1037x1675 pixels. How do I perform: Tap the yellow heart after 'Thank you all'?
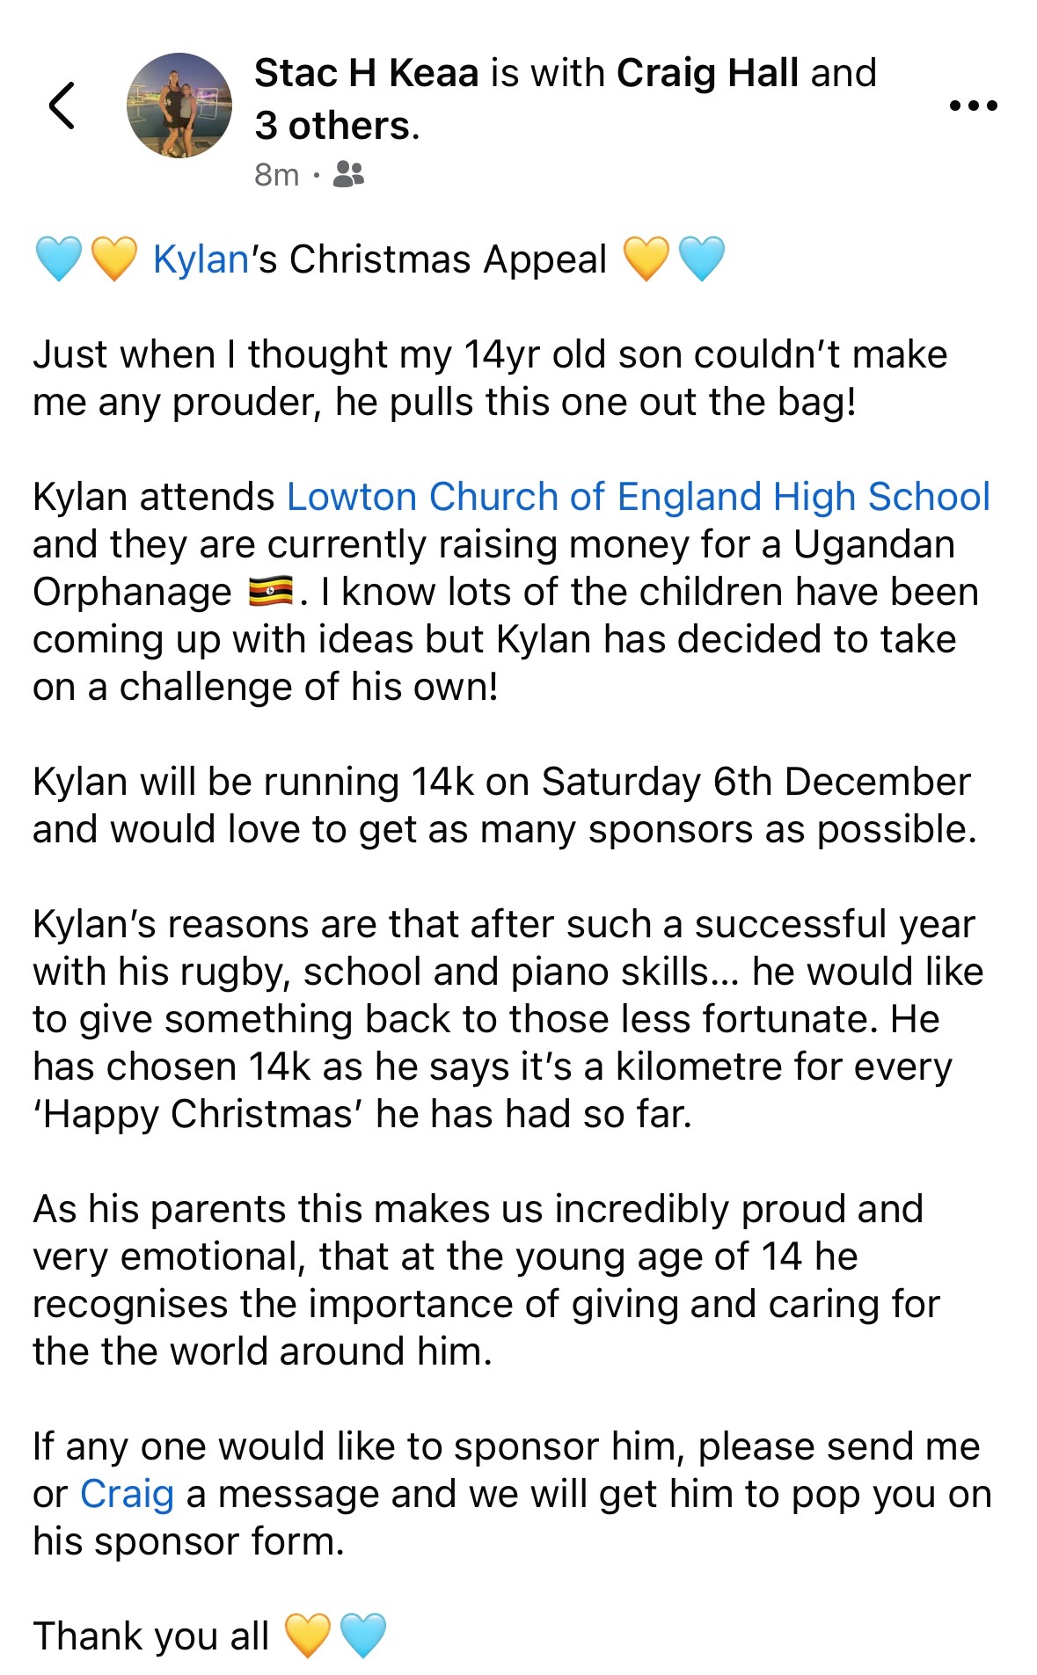tap(308, 1636)
